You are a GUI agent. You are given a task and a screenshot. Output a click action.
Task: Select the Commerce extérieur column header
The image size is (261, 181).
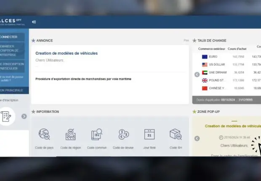212,49
